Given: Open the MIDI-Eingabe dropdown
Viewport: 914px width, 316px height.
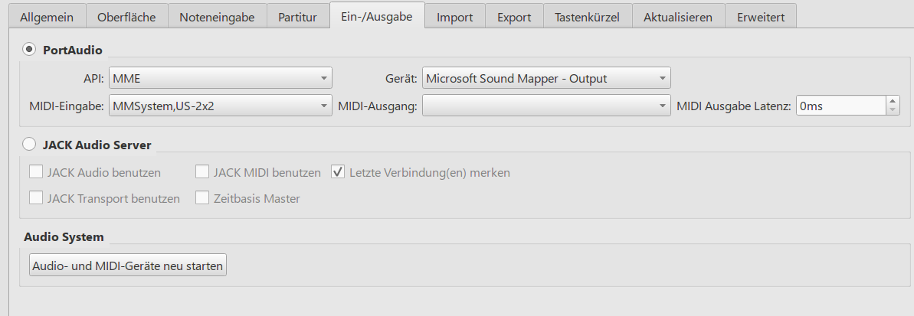Looking at the screenshot, I should pos(220,106).
